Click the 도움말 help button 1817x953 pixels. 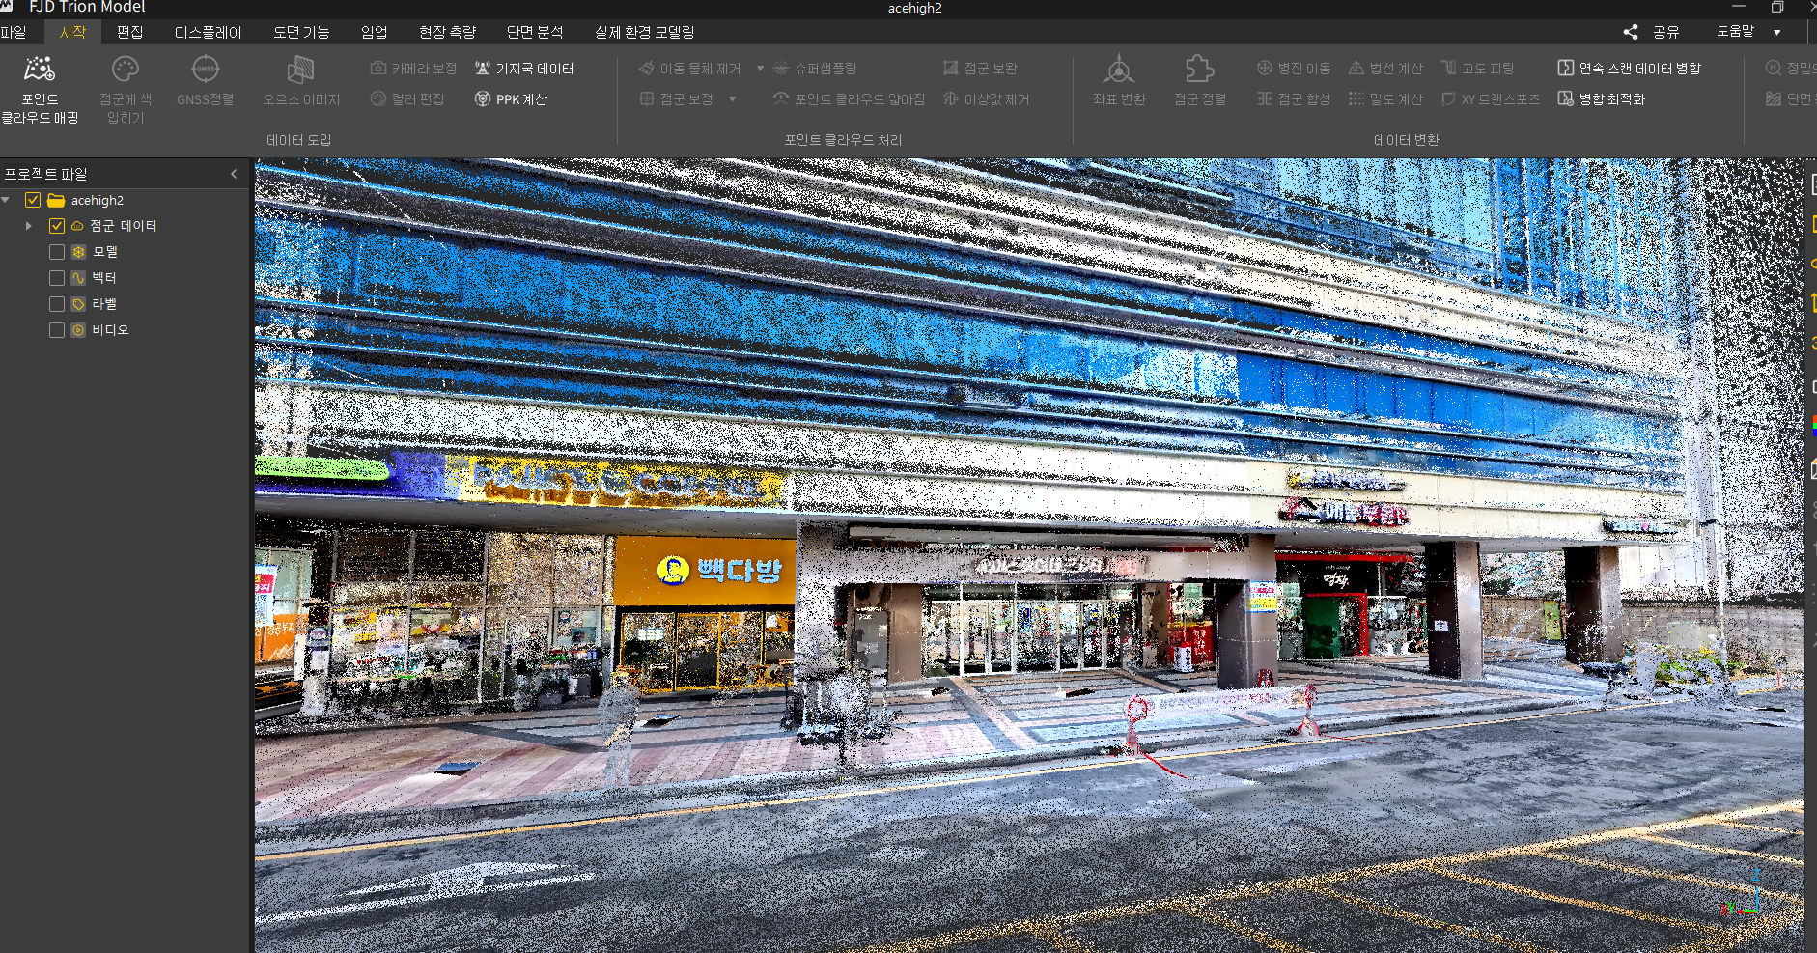[1735, 32]
